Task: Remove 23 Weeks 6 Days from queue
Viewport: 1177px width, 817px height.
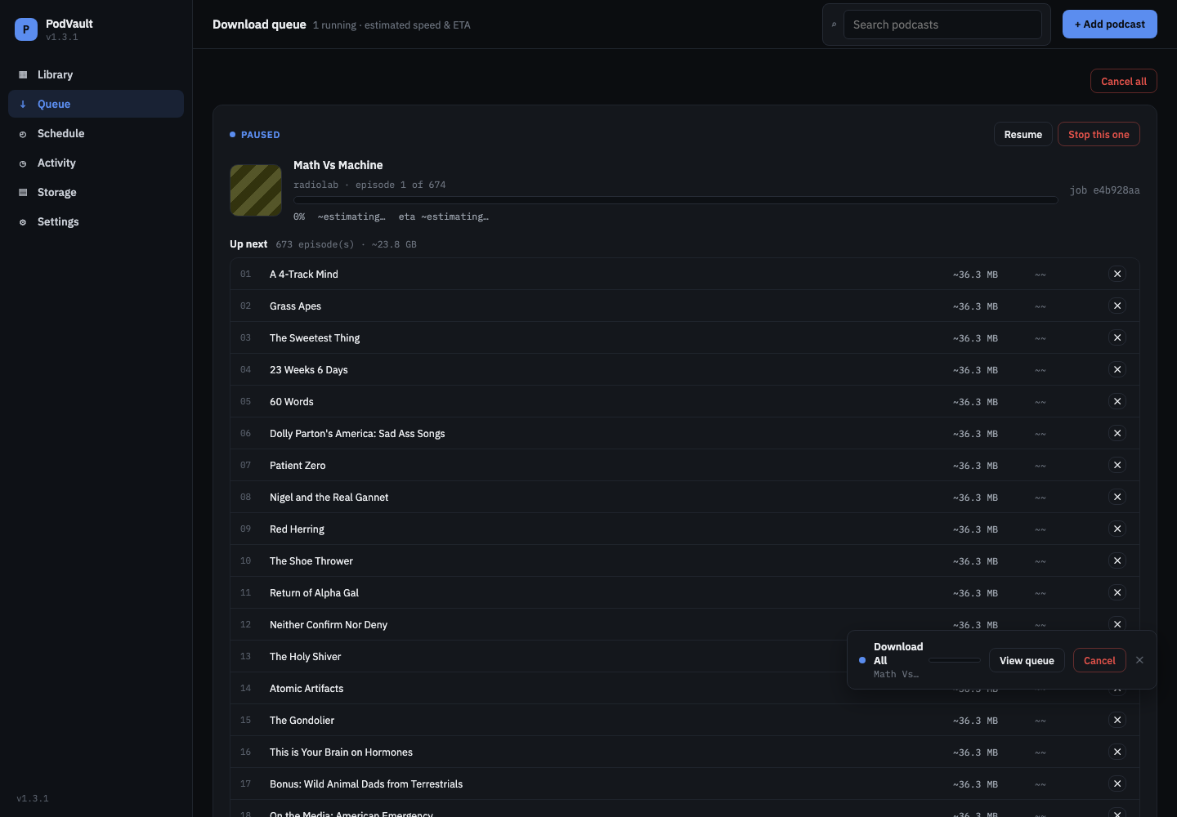Action: point(1117,369)
